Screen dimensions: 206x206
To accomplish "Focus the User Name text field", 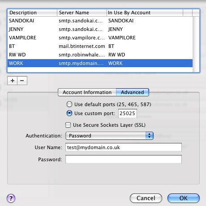I will point(124,147).
